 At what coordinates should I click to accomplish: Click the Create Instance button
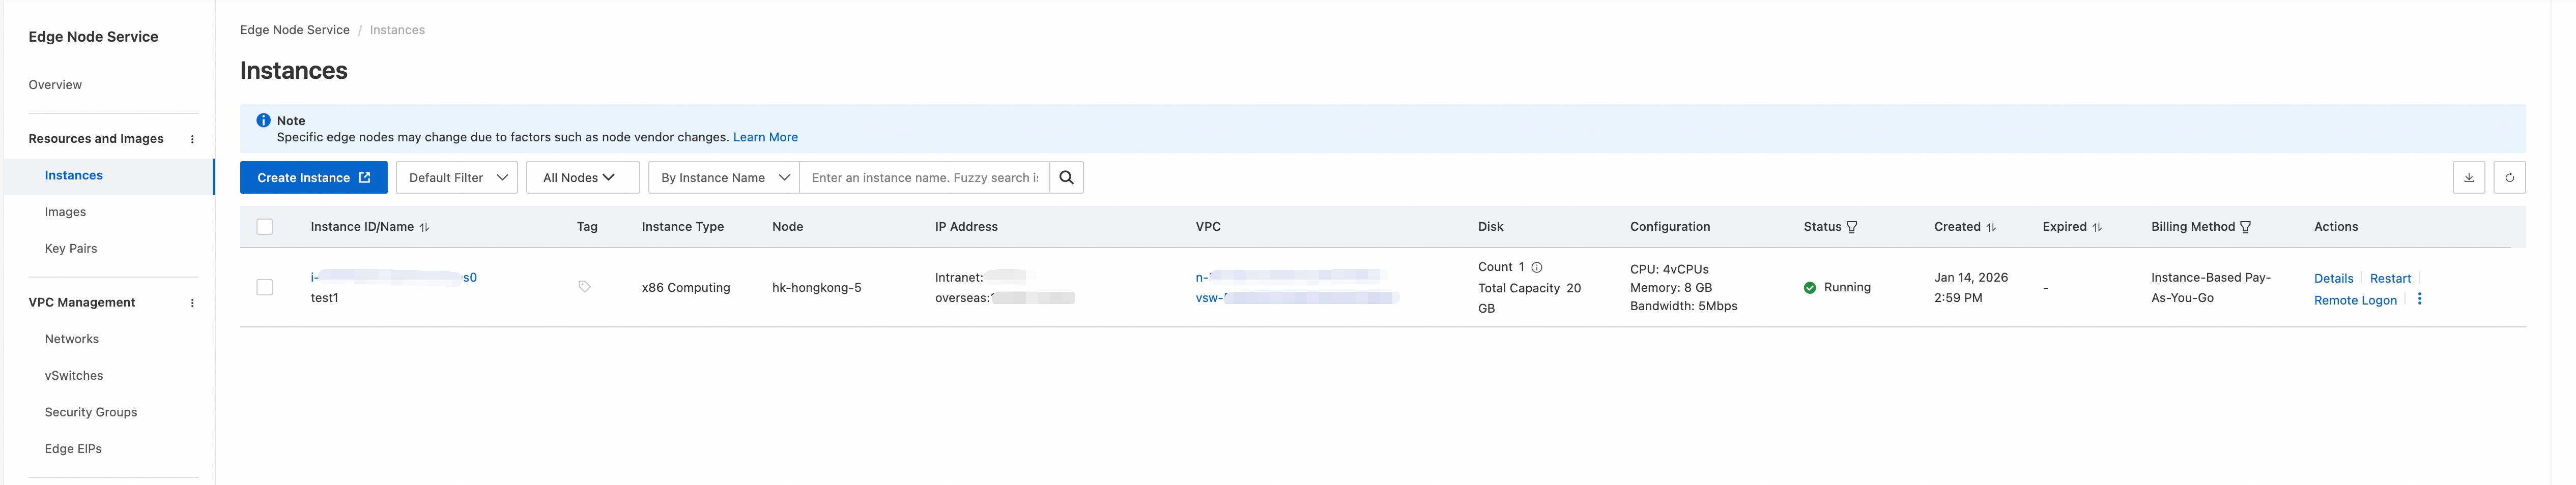313,178
